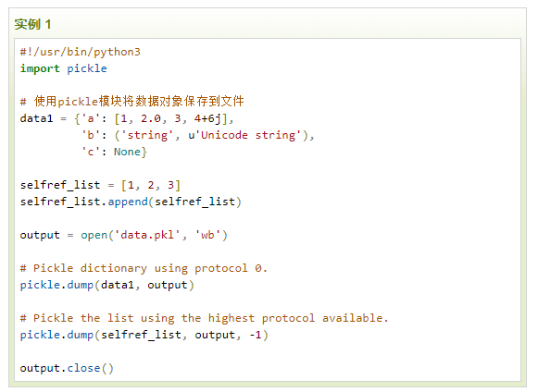This screenshot has width=538, height=392.
Task: Click the open function call
Action: pos(94,235)
